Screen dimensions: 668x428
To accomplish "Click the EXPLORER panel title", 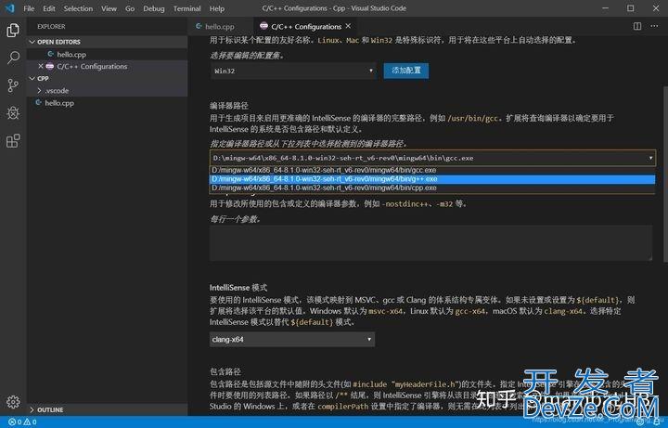I will [x=51, y=26].
